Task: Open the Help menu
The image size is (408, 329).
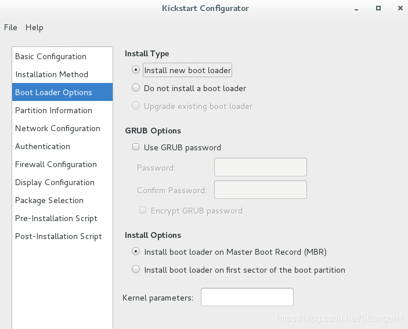Action: click(x=34, y=27)
